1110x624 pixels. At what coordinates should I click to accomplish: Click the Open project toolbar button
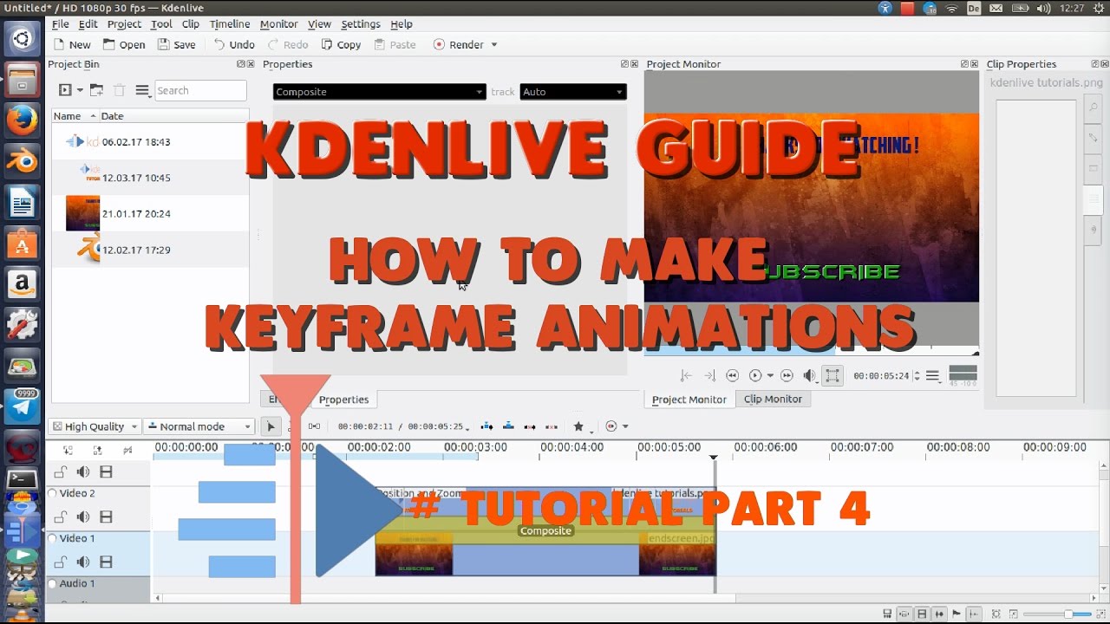click(x=124, y=44)
